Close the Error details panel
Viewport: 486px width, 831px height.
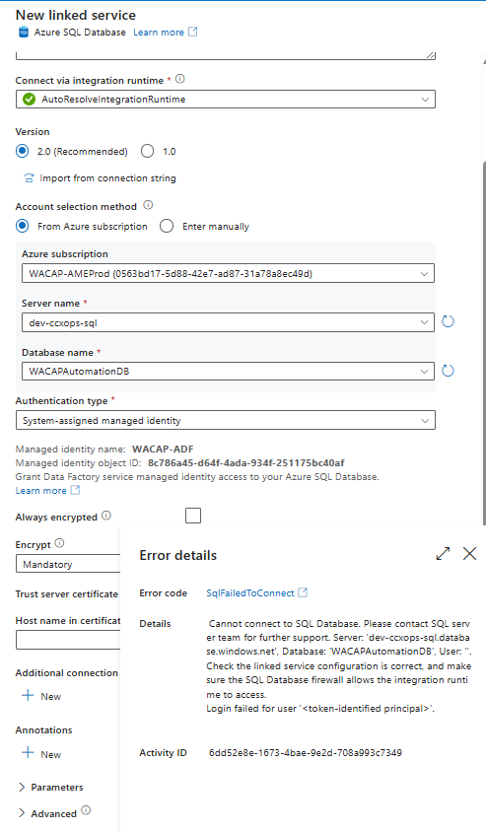pos(469,554)
